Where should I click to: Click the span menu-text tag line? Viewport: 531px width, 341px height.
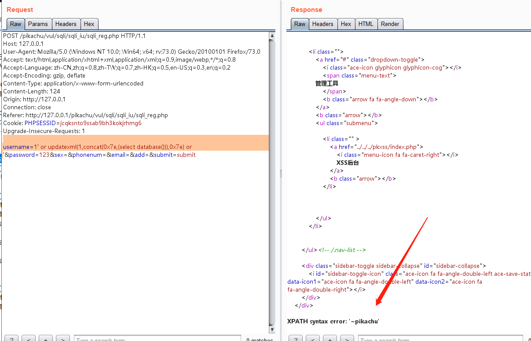[359, 75]
